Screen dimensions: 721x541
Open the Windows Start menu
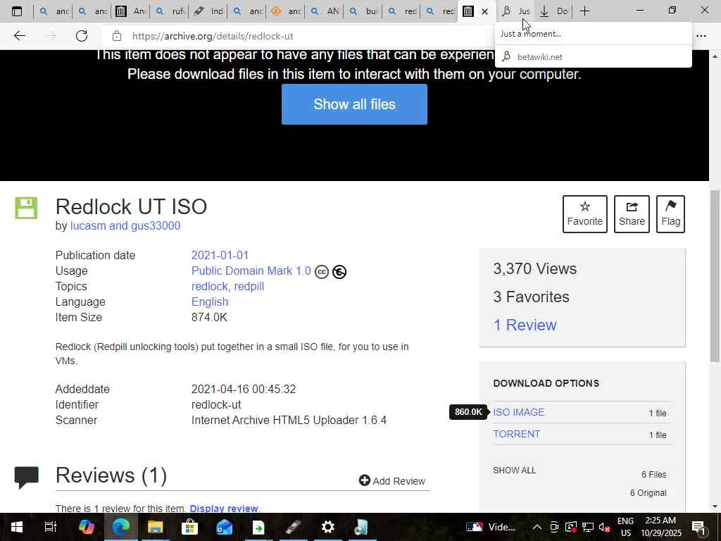pos(17,527)
